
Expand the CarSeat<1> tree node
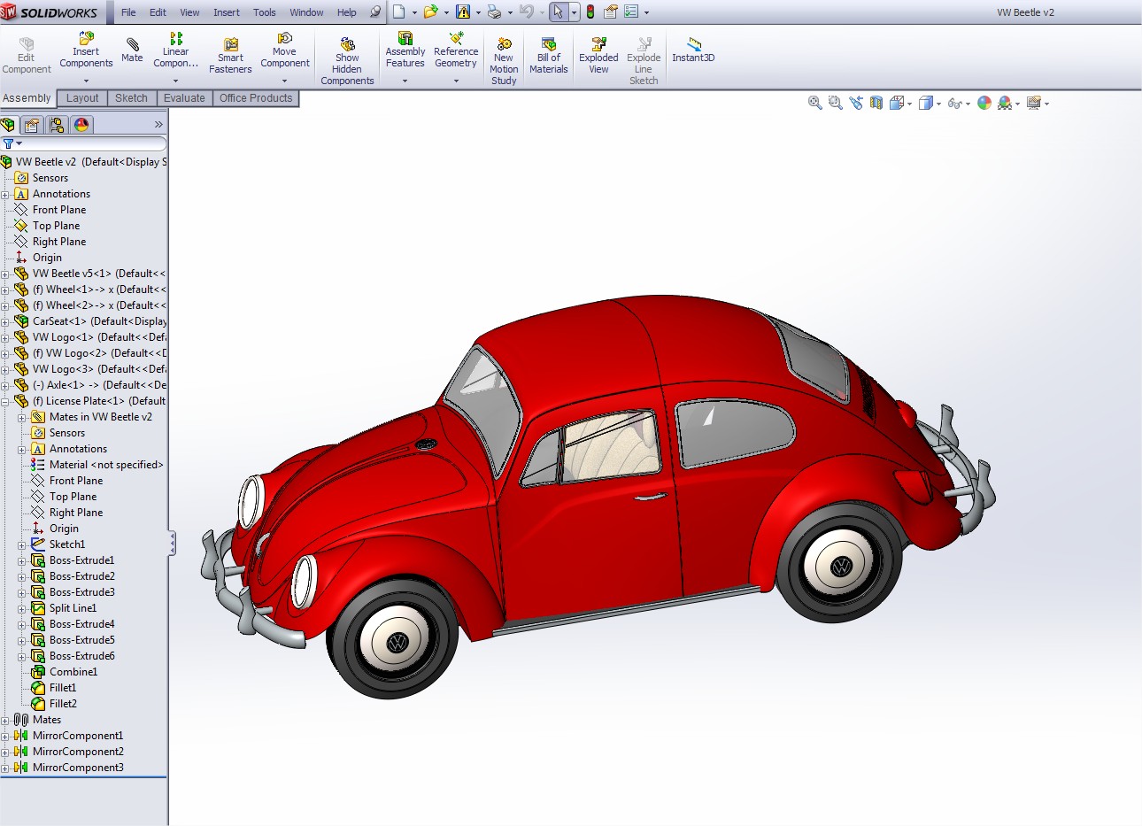tap(5, 322)
